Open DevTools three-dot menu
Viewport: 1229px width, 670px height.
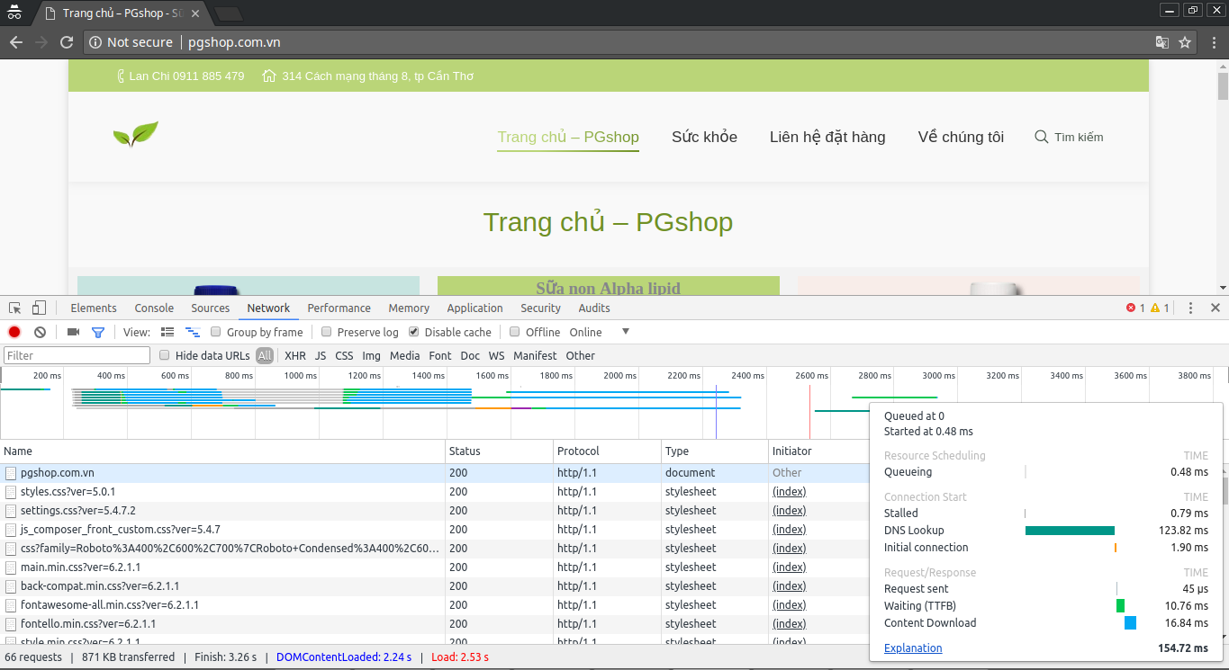tap(1190, 308)
